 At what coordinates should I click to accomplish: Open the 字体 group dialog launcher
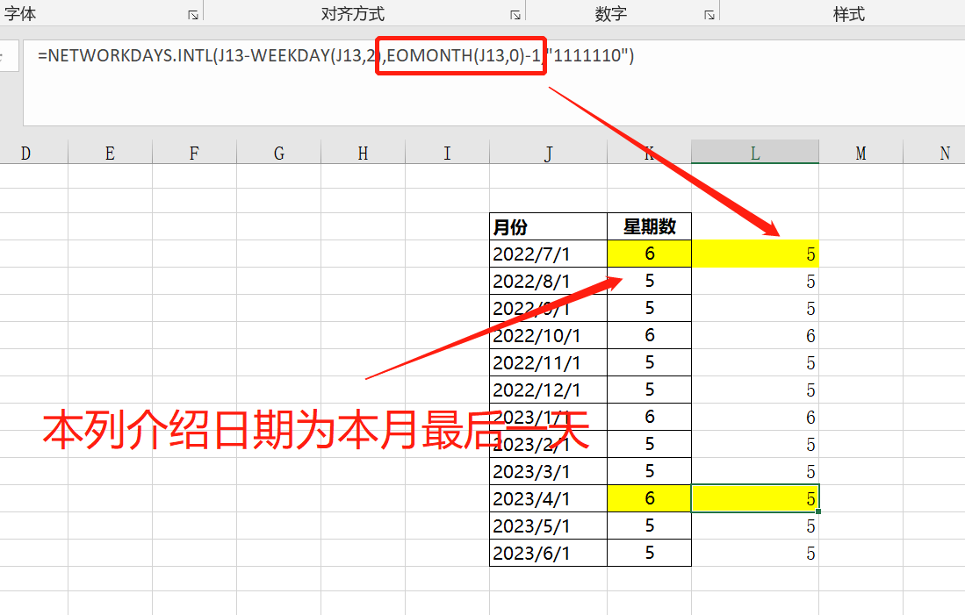click(193, 15)
